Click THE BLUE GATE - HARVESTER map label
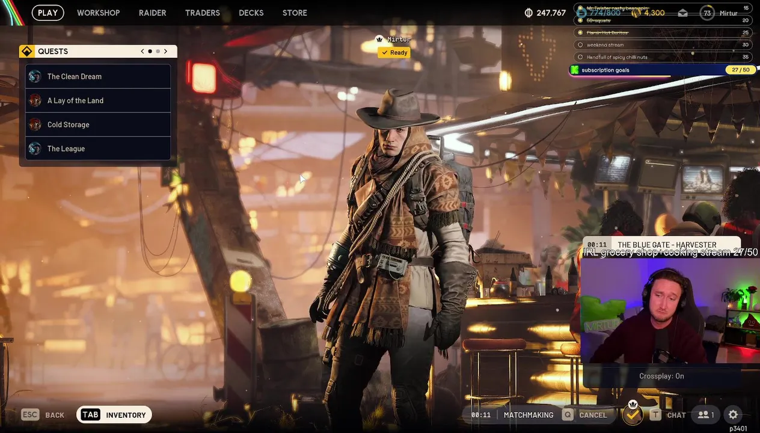760x433 pixels. click(667, 245)
